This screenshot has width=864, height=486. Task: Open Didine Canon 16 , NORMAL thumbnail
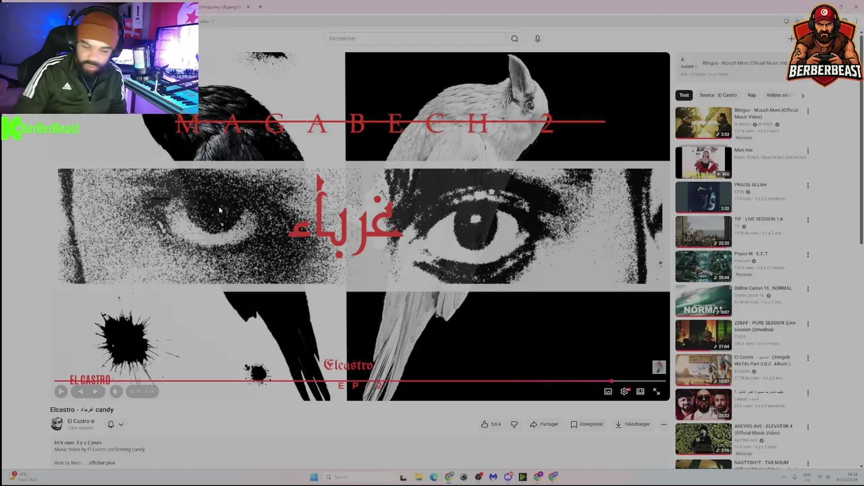coord(703,300)
